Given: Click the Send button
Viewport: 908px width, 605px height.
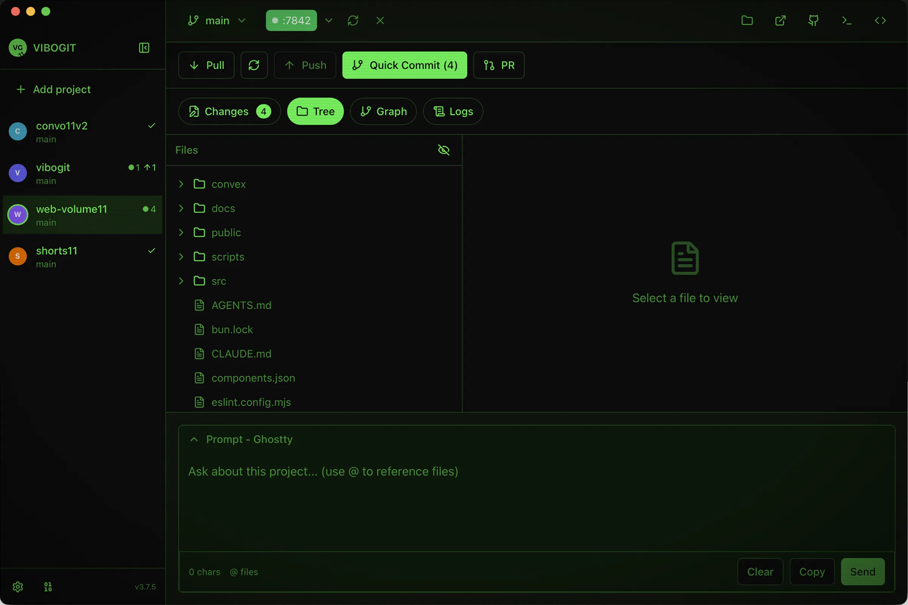Looking at the screenshot, I should pos(862,571).
